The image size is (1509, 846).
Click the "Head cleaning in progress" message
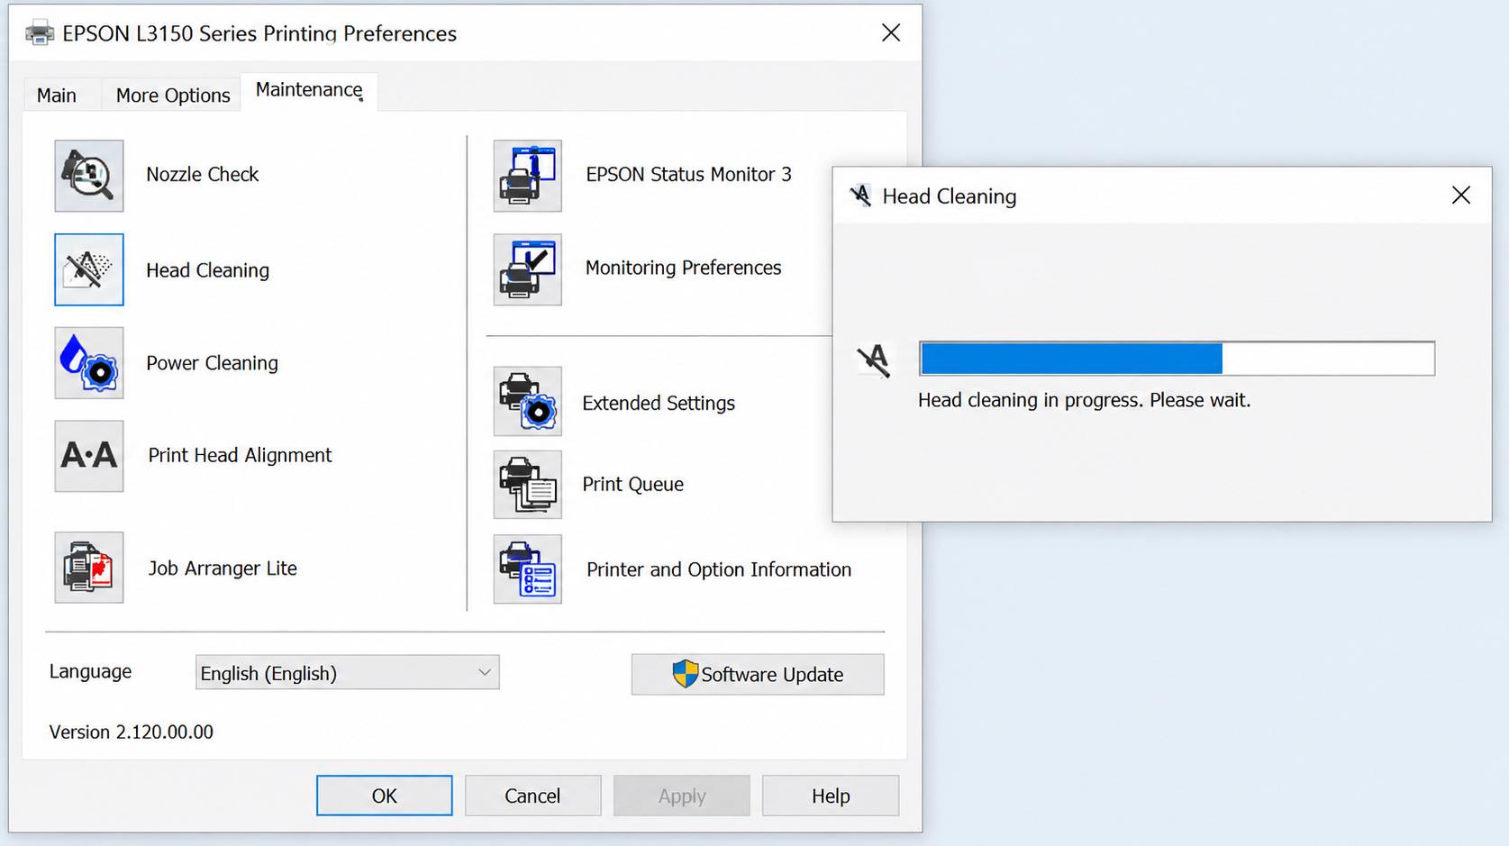[1085, 400]
